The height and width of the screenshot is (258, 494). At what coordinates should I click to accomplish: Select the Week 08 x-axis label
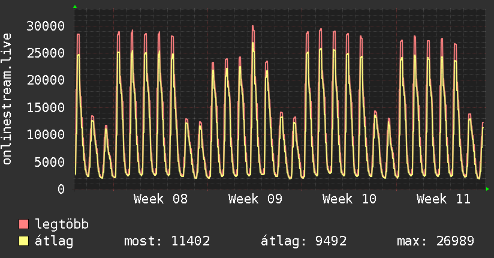[160, 199]
